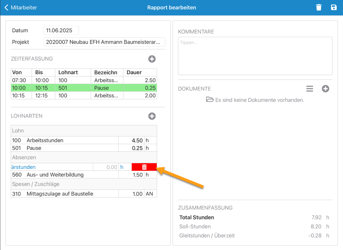Add a new Lohnarten entry
This screenshot has width=343, height=250.
tap(152, 116)
